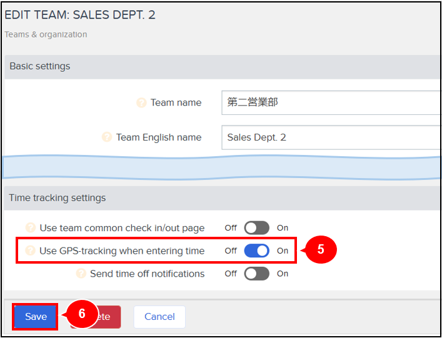Open help icon for GPS-tracking setting

pyautogui.click(x=31, y=251)
